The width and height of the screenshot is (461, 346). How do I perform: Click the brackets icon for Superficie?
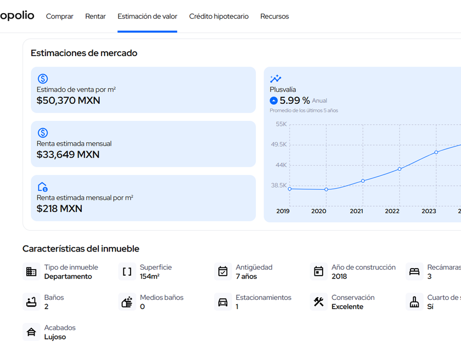pos(127,272)
